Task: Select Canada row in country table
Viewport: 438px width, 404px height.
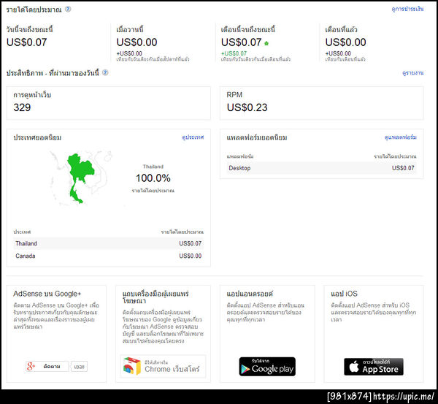Action: (108, 256)
